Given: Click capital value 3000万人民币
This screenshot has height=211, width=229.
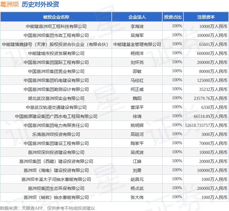Looking at the screenshot, I should coord(214,134).
